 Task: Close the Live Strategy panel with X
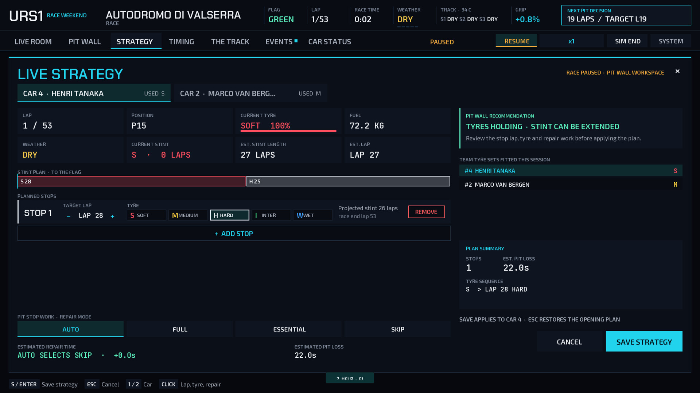point(677,71)
